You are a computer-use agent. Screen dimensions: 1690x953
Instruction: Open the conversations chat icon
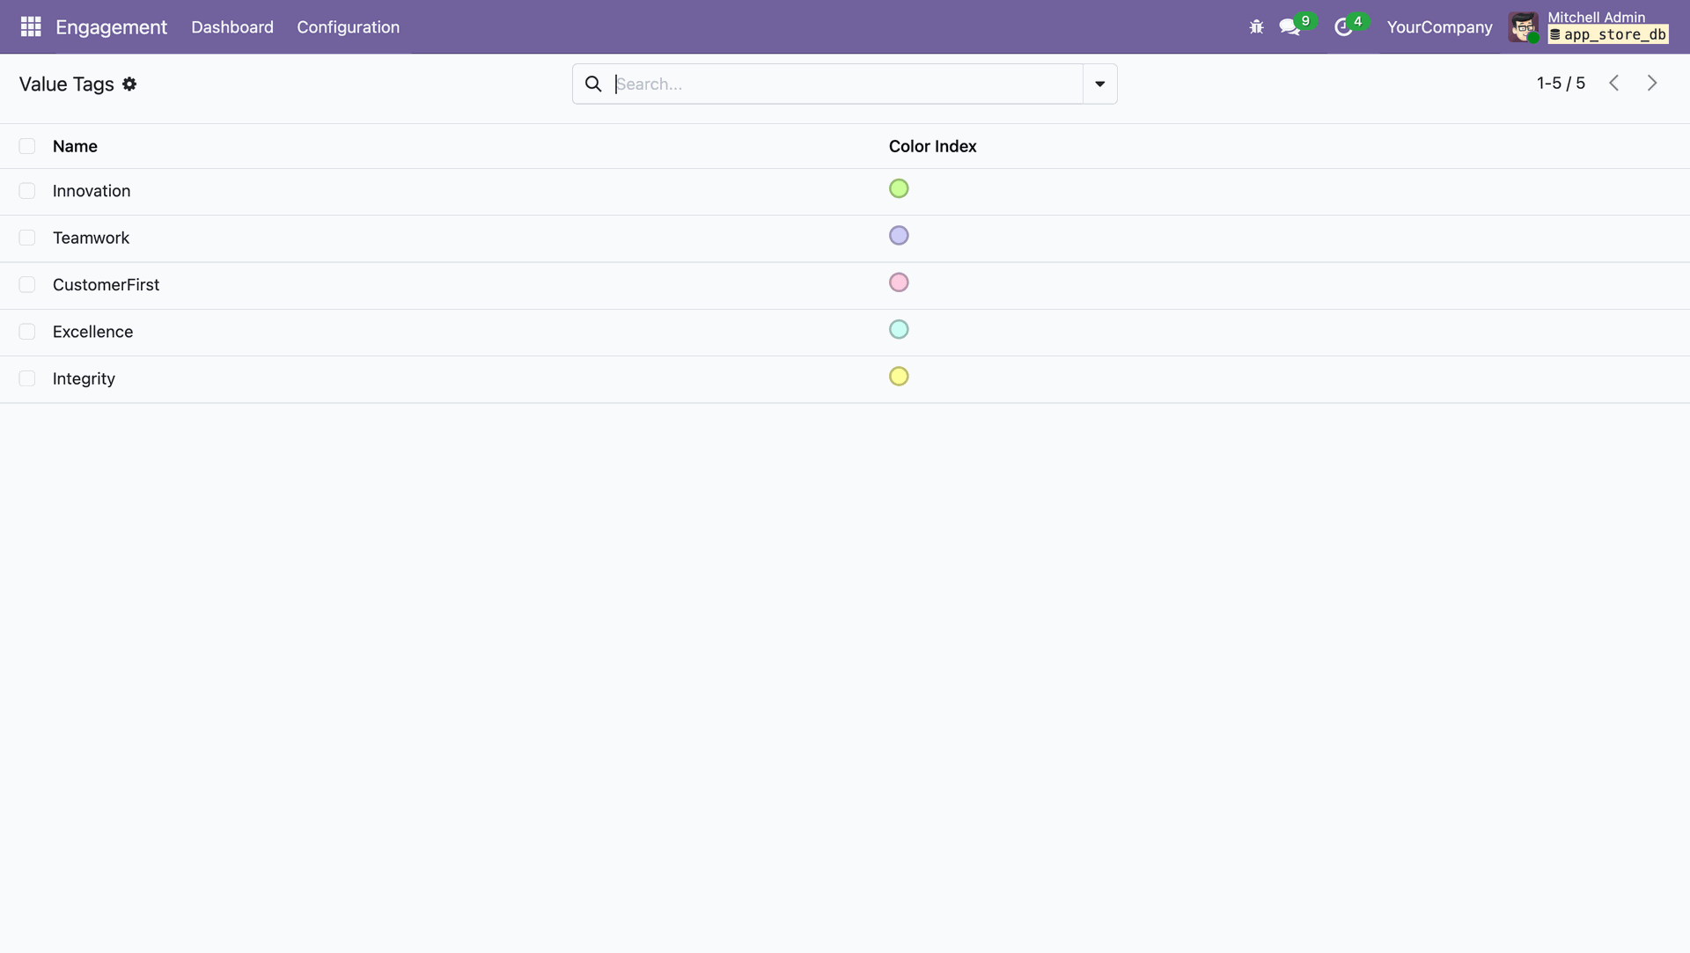click(x=1290, y=27)
